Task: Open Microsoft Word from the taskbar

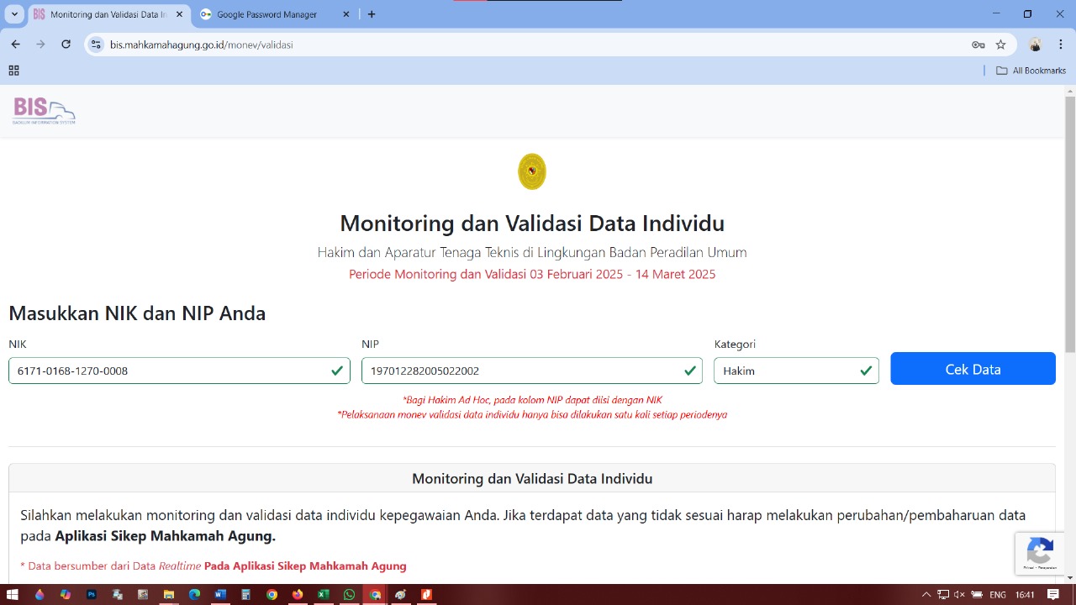Action: (220, 595)
